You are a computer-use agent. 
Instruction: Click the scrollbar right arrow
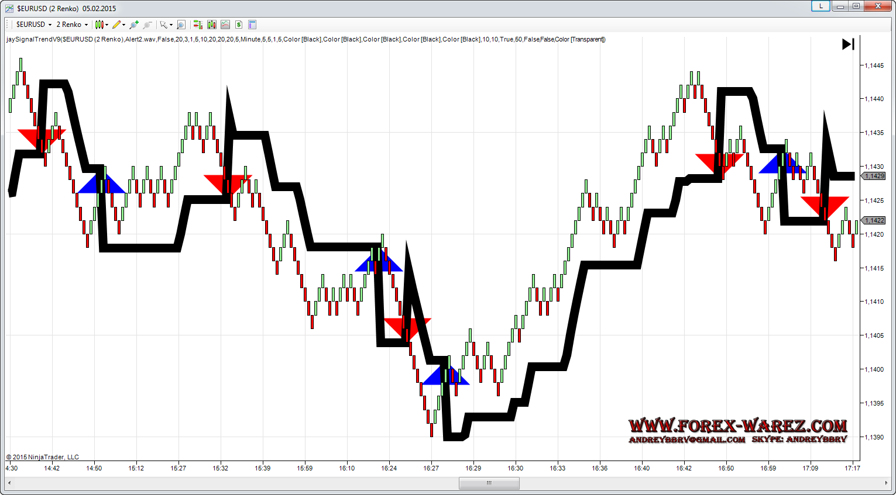887,483
